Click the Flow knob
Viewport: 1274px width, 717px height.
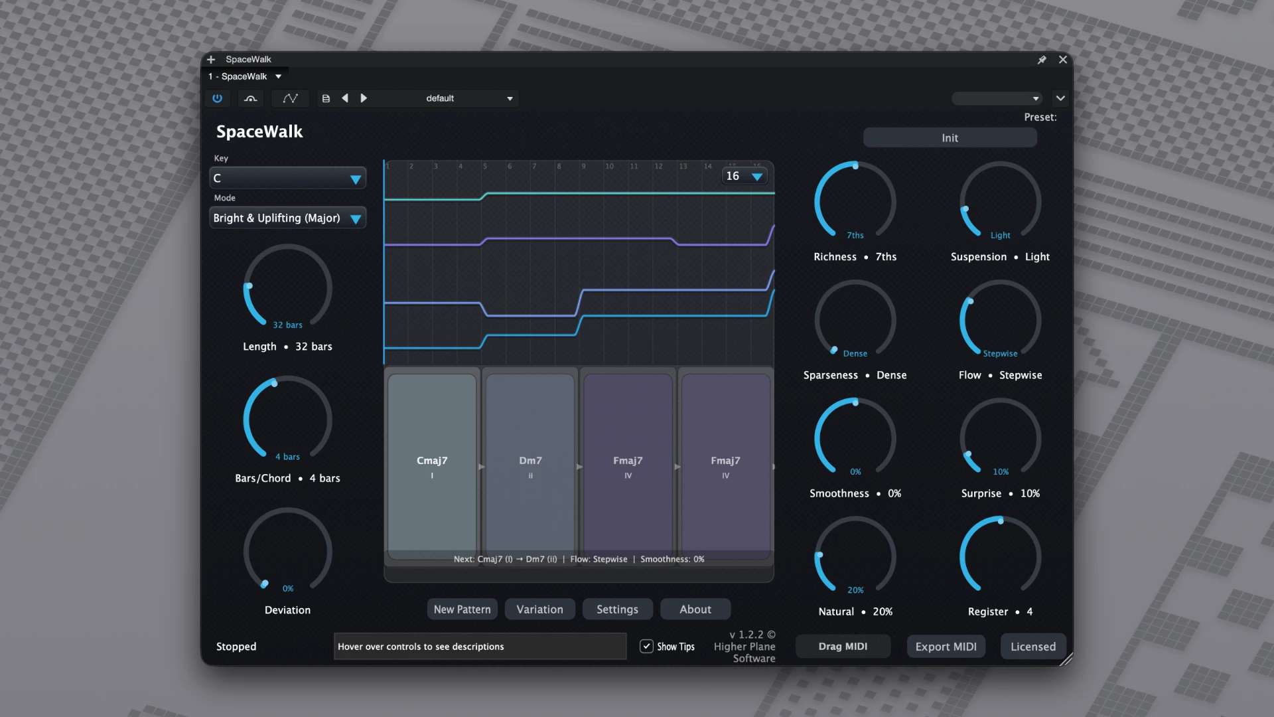(x=1000, y=320)
